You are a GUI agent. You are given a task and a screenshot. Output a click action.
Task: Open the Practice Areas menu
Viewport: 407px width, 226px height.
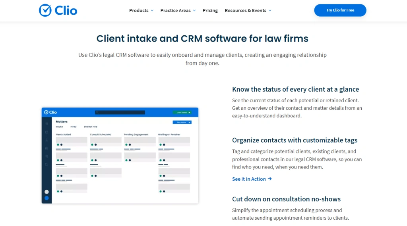click(x=175, y=11)
